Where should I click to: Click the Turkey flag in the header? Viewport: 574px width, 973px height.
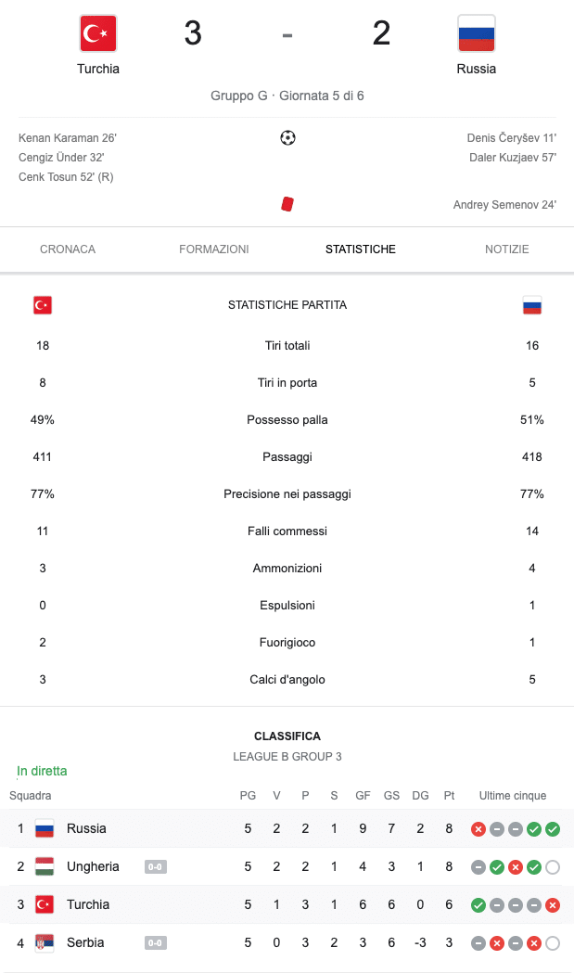tap(98, 33)
